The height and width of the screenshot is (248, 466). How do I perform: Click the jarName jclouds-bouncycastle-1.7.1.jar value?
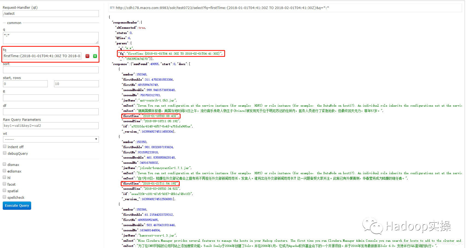(x=165, y=168)
